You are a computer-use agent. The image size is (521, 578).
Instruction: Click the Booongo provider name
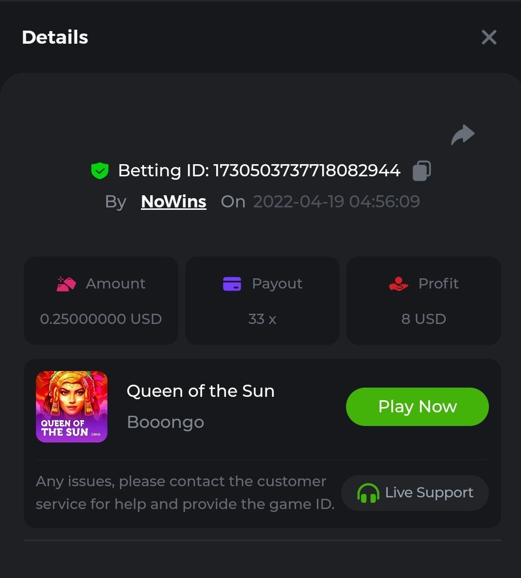(x=165, y=422)
